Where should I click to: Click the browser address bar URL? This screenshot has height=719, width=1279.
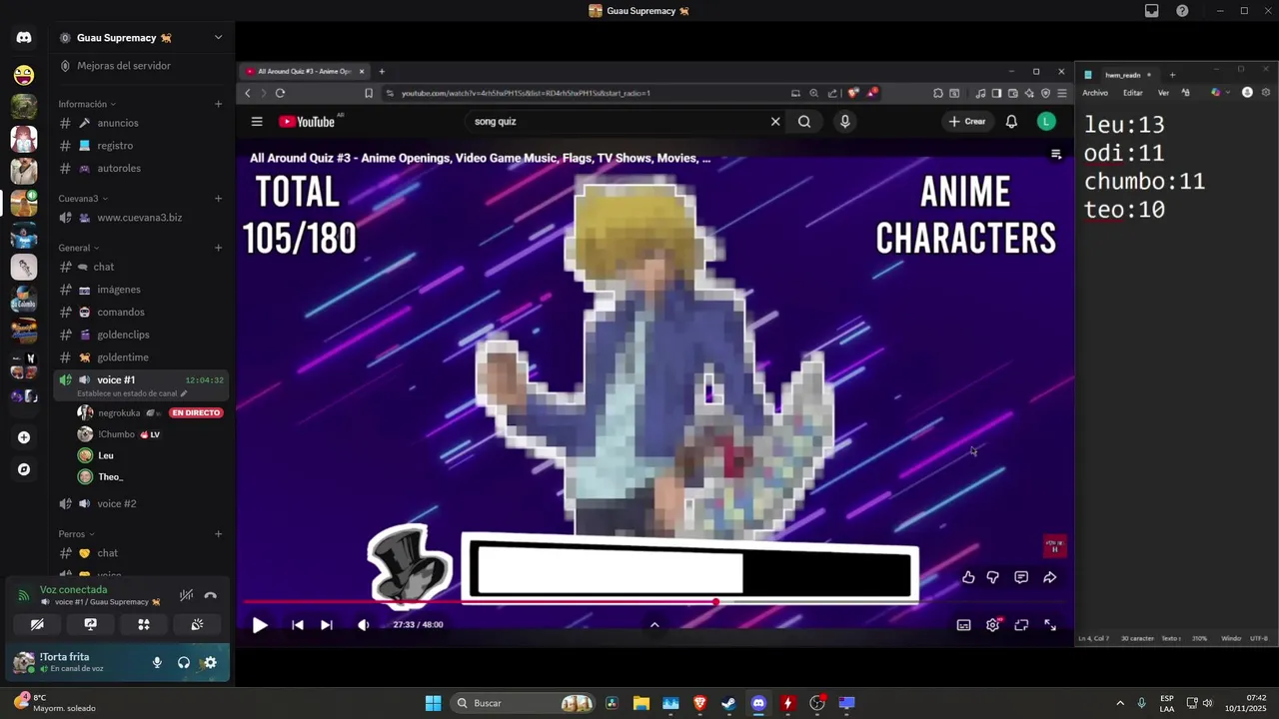(x=526, y=93)
